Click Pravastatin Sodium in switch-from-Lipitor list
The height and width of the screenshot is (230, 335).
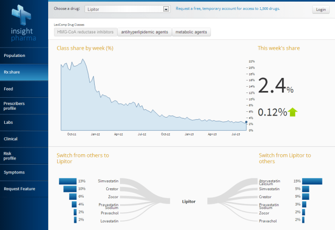pyautogui.click(x=269, y=206)
